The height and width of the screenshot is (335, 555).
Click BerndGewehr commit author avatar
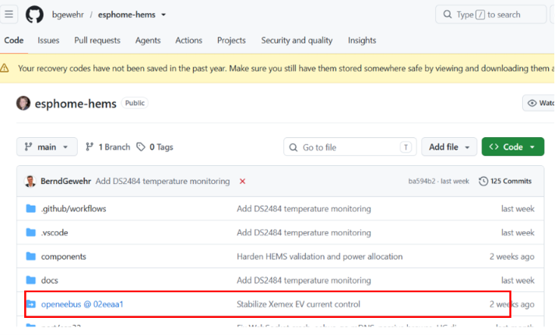pyautogui.click(x=30, y=182)
